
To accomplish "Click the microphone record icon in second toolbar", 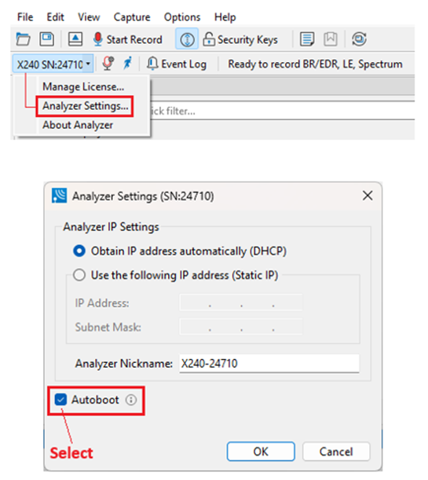I will click(108, 64).
